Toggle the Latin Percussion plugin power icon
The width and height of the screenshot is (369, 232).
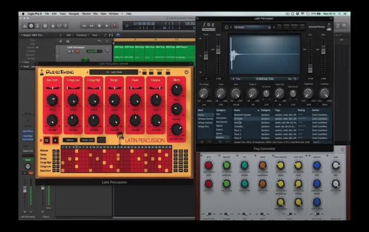pos(186,72)
